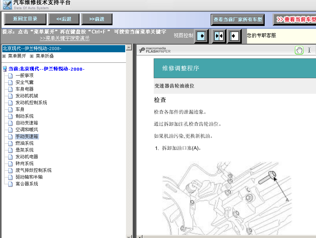Click the page icon beside 发动机控制系统
Viewport: 316px width, 238px height.
10,103
